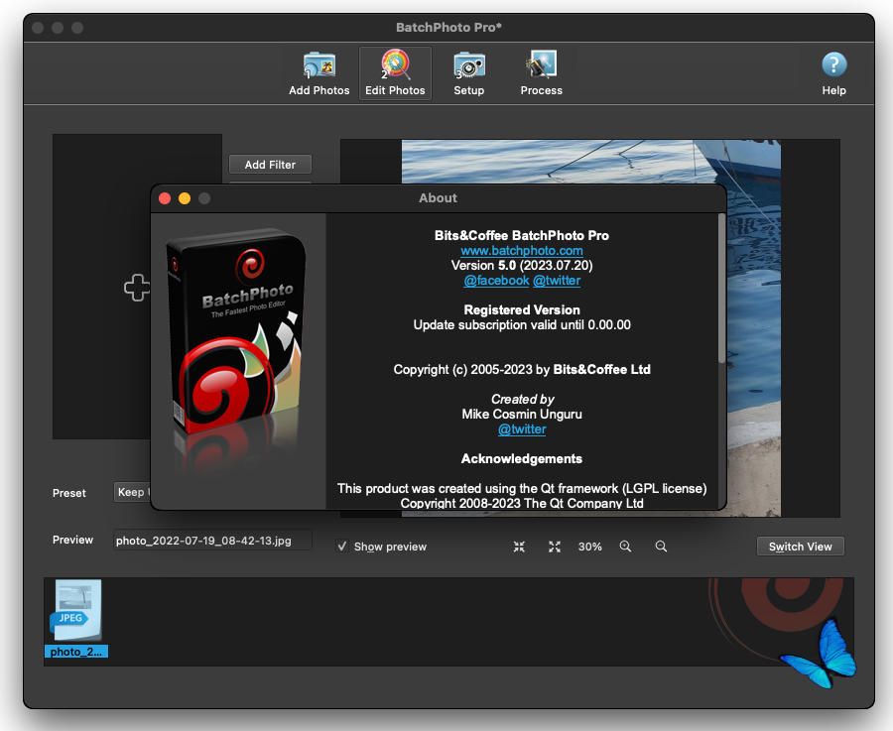Screen dimensions: 893x731
Task: Open the Preset dropdown
Action: click(x=131, y=493)
